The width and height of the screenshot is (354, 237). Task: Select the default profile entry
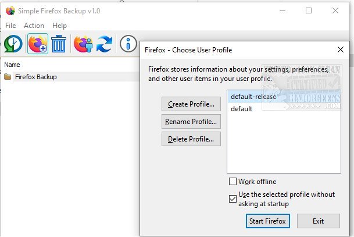tap(284, 109)
